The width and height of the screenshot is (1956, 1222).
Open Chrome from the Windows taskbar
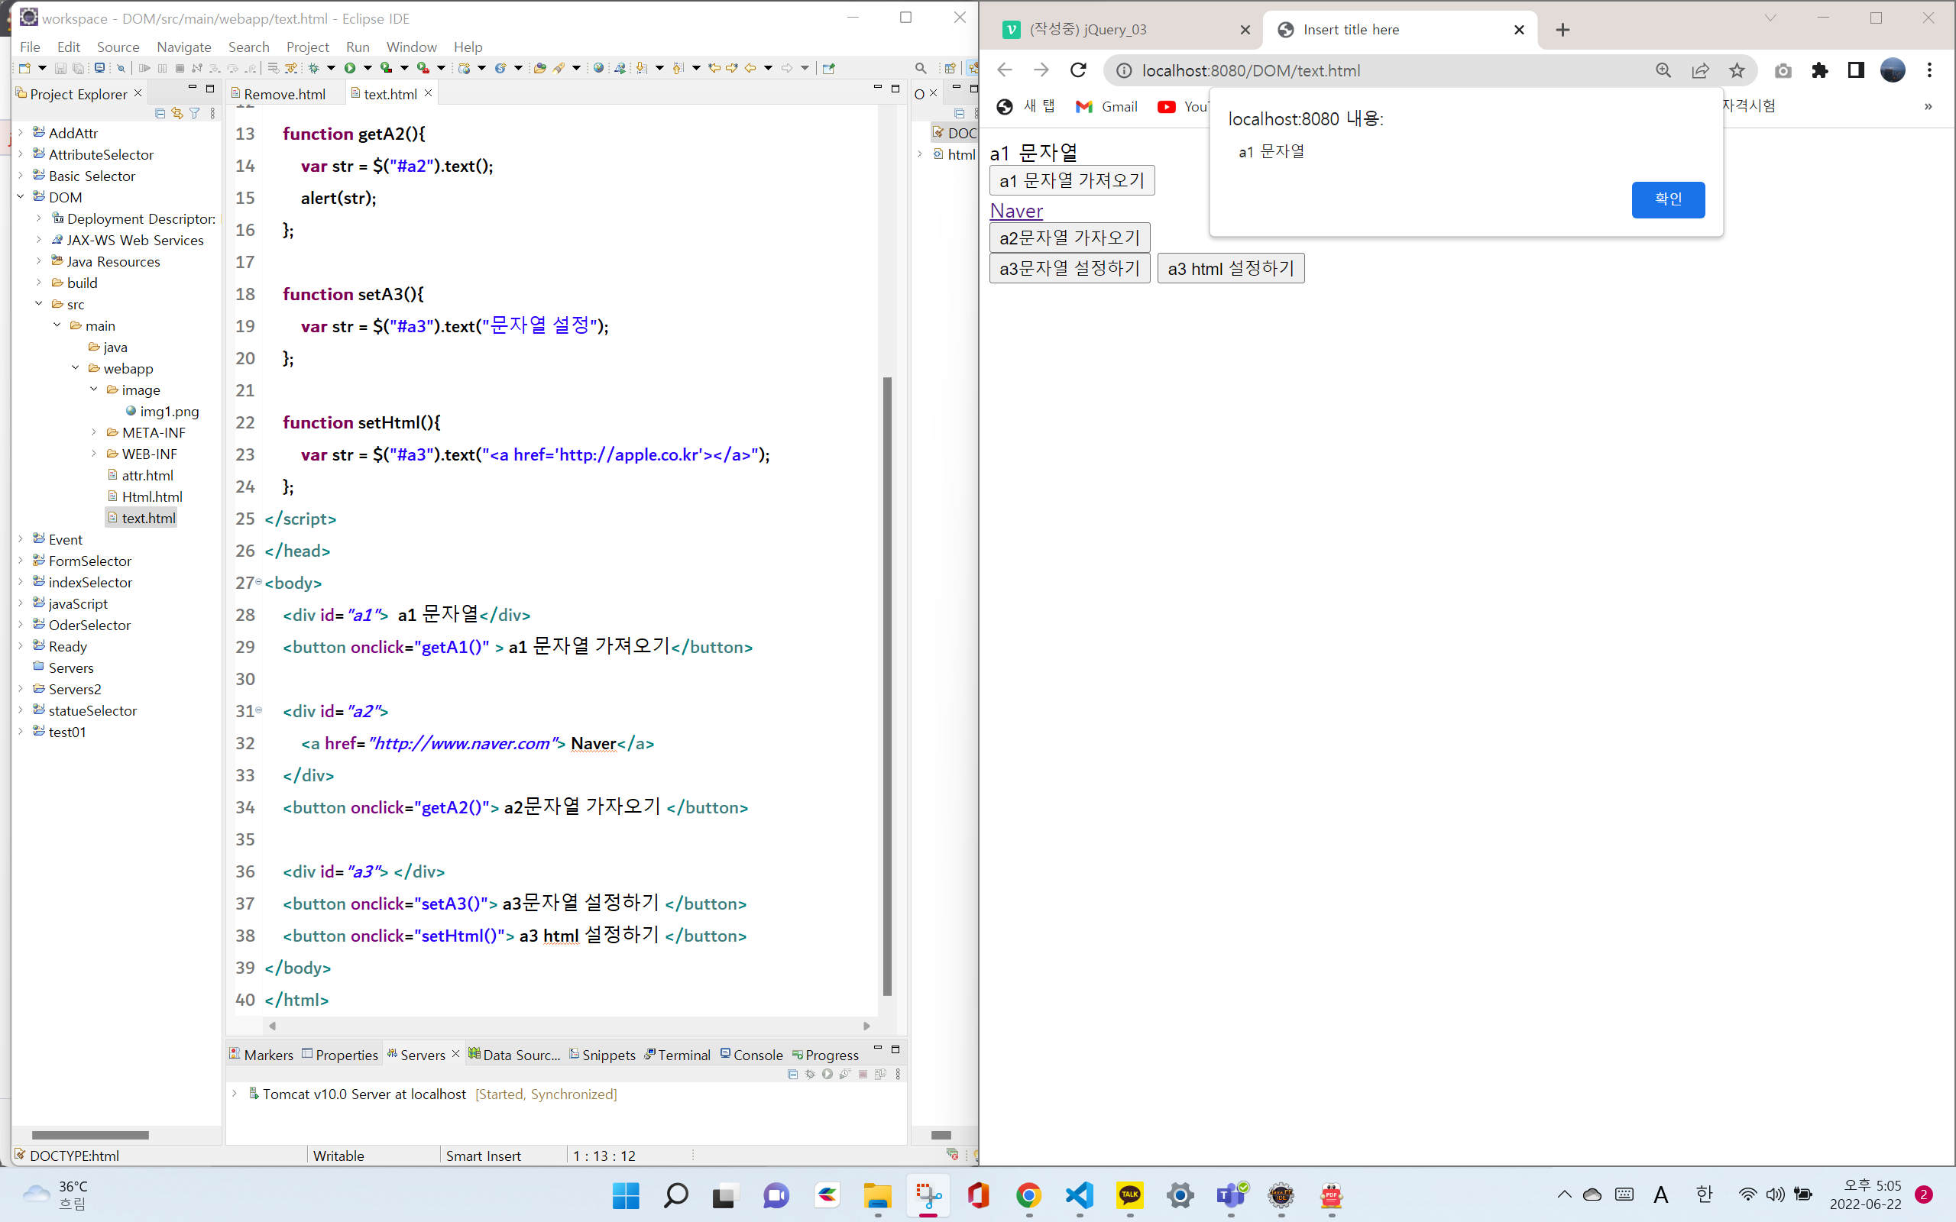1028,1195
